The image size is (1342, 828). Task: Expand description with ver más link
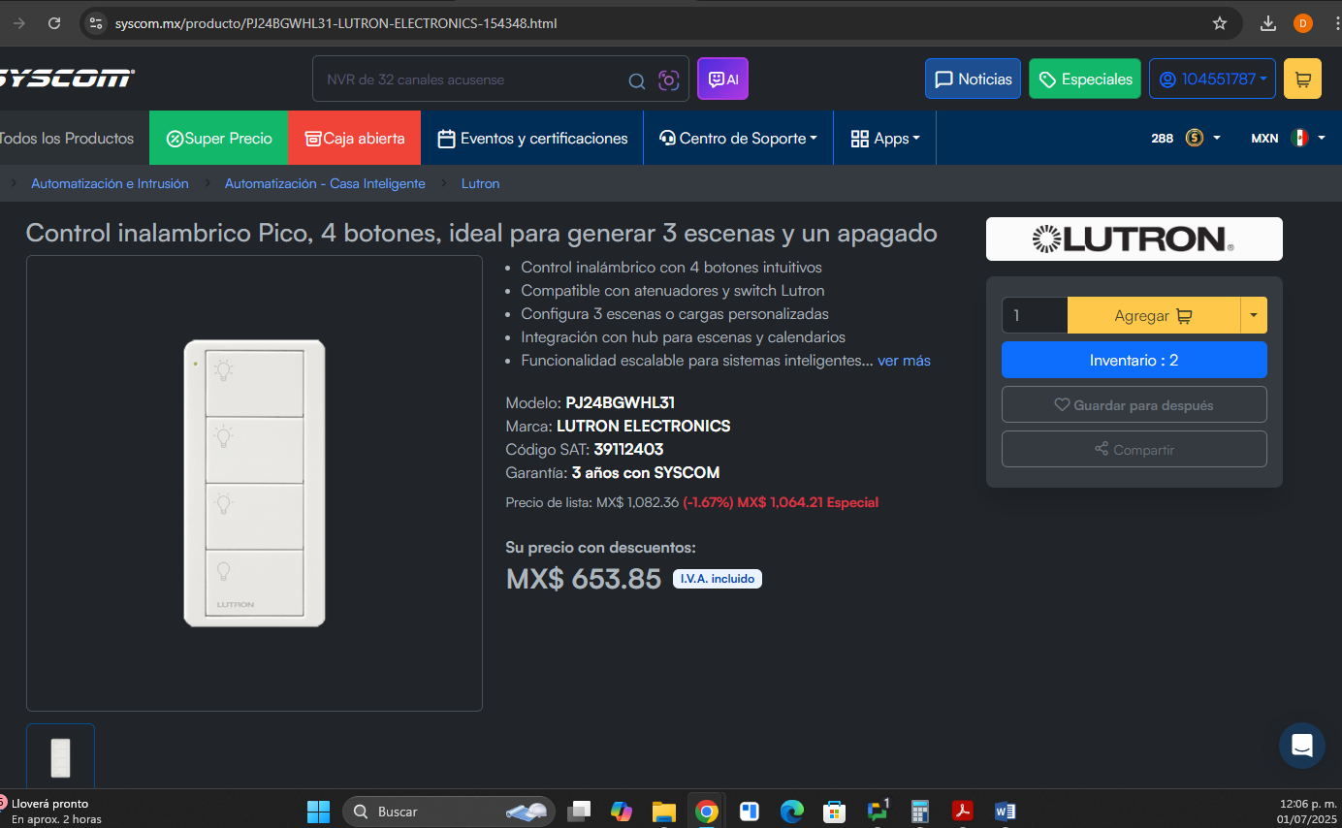904,361
